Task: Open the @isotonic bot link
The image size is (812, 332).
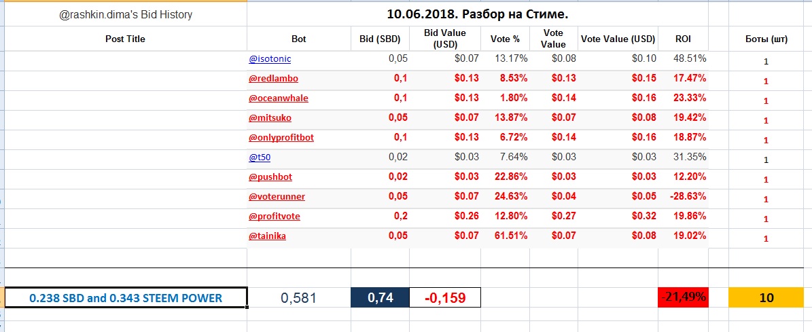Action: pos(270,59)
